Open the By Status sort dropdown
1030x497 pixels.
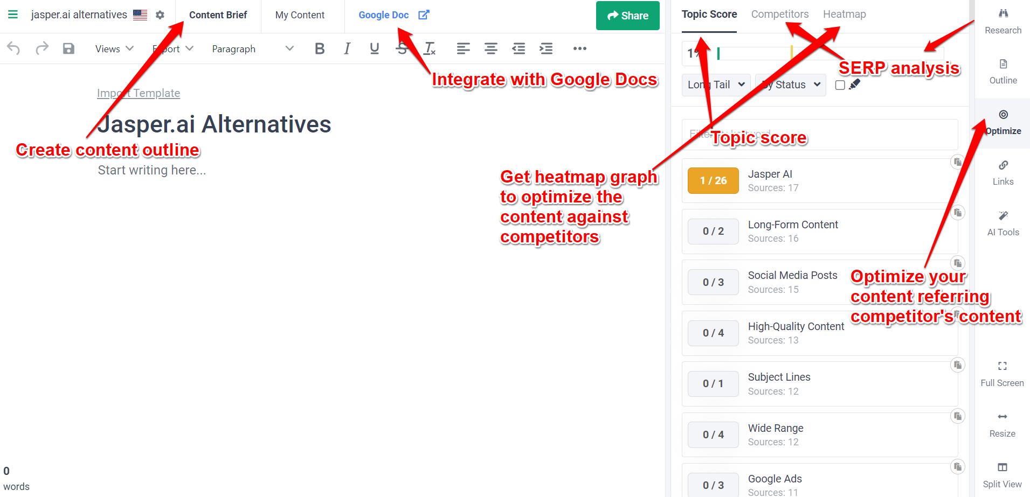[x=791, y=85]
